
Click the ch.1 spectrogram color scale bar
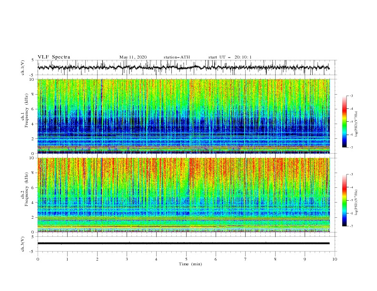344,122
